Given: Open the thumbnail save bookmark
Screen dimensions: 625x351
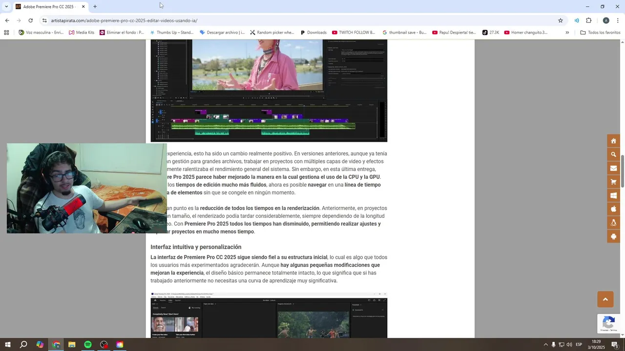Looking at the screenshot, I should (404, 33).
